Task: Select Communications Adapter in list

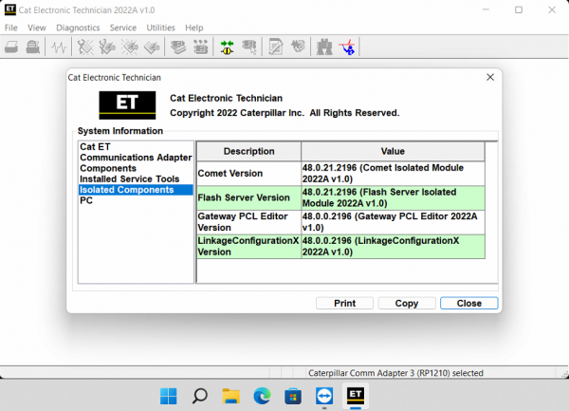Action: [136, 158]
